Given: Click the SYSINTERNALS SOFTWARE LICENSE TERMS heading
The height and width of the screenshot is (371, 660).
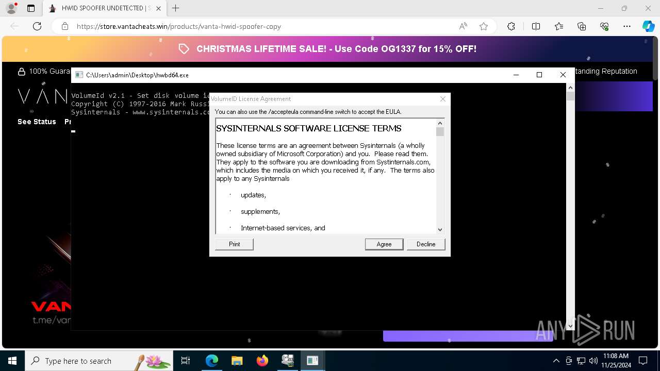Looking at the screenshot, I should (309, 128).
